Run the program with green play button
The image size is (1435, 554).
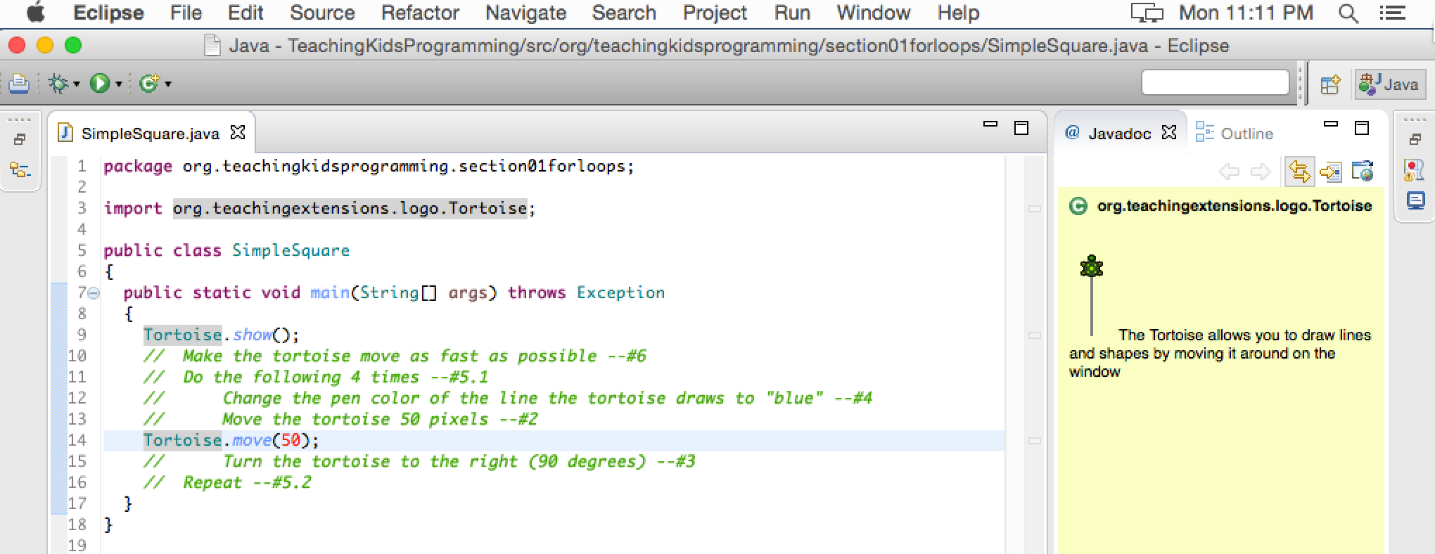tap(99, 84)
